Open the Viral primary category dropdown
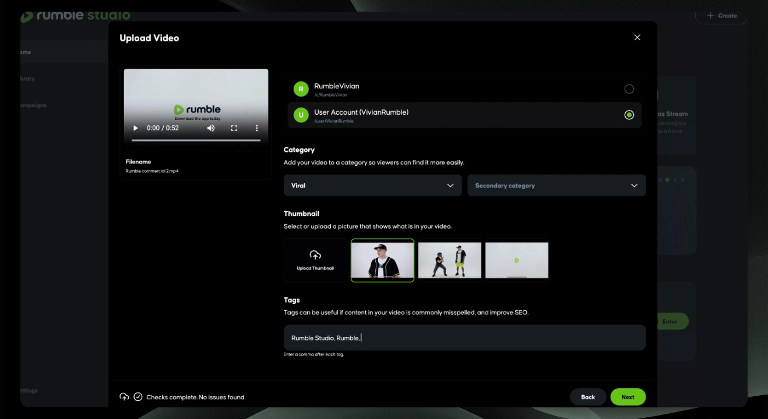This screenshot has width=768, height=419. tap(373, 186)
